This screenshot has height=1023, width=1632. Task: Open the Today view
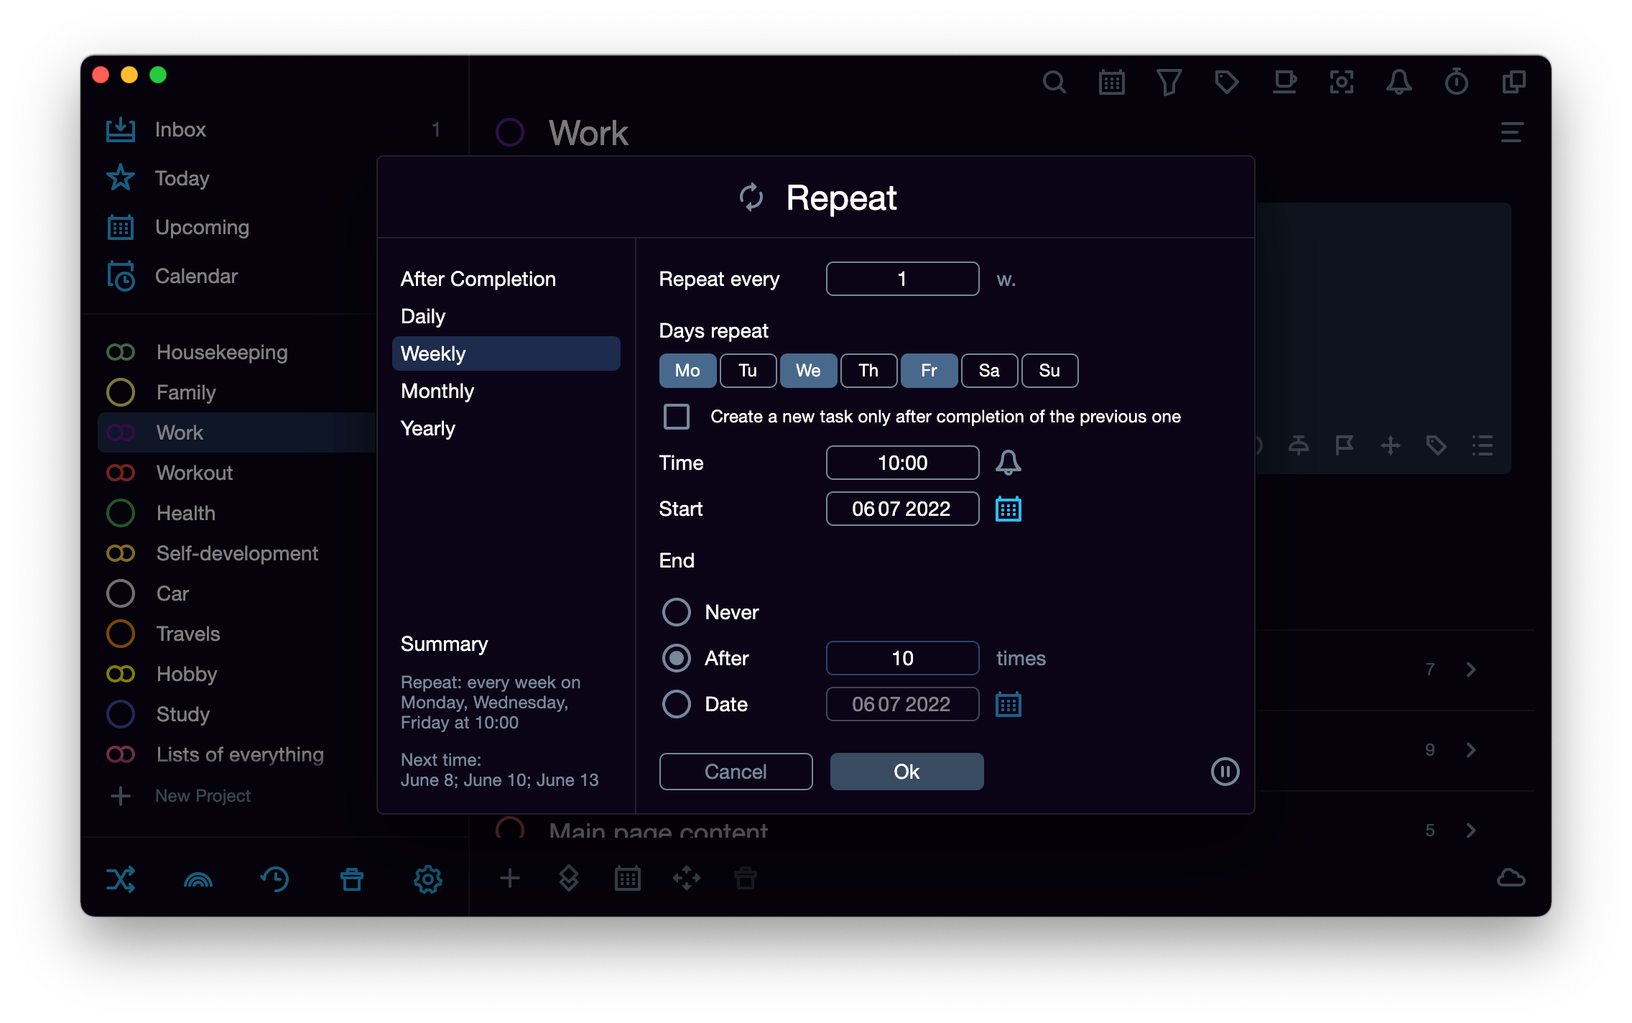point(182,178)
